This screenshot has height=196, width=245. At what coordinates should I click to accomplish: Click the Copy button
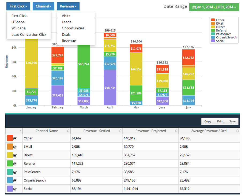(x=208, y=121)
